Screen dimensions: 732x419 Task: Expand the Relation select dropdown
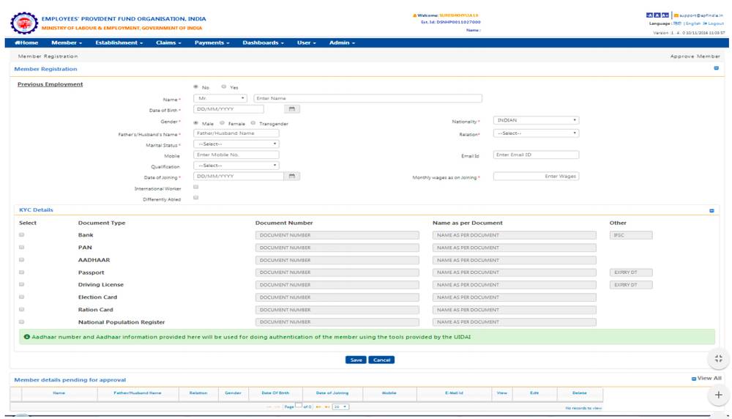(537, 133)
